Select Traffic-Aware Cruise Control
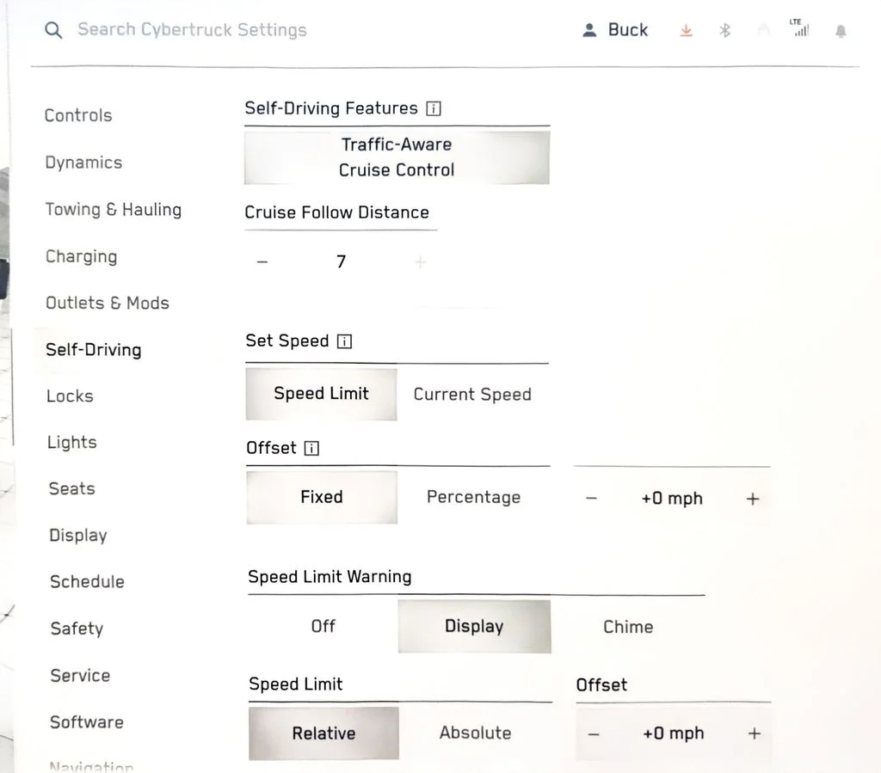The height and width of the screenshot is (773, 881). pyautogui.click(x=397, y=157)
